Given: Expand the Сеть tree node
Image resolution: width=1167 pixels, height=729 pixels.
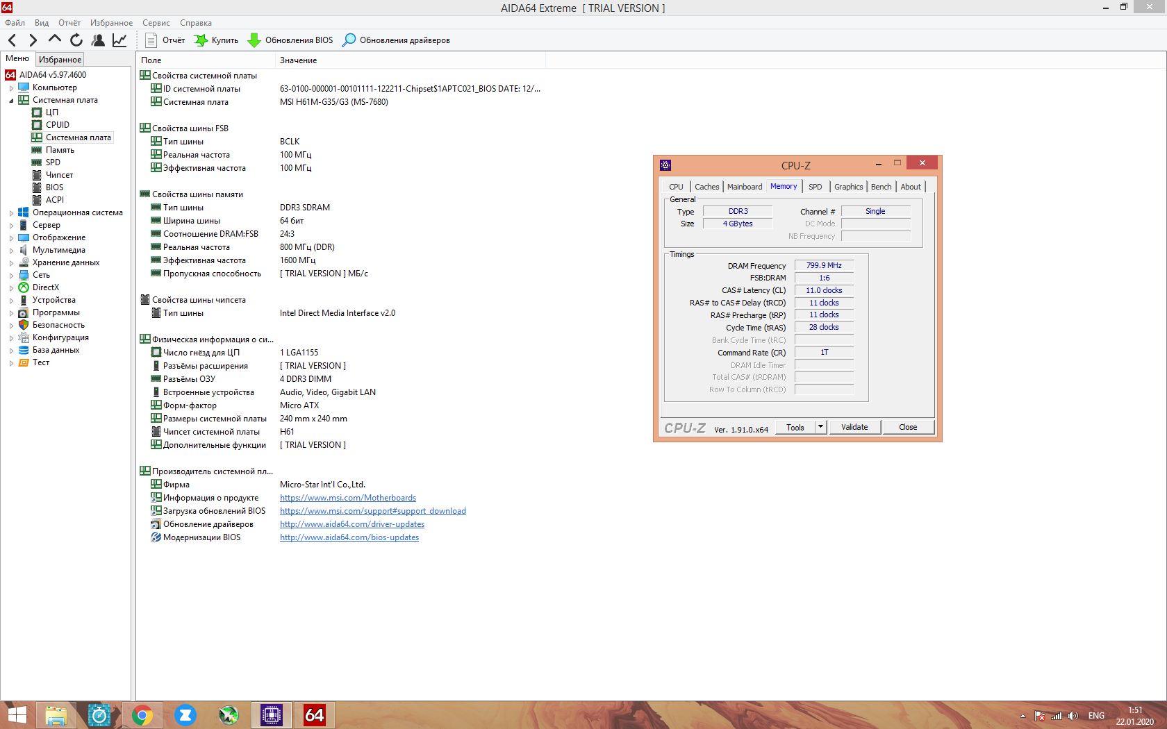Looking at the screenshot, I should point(11,276).
